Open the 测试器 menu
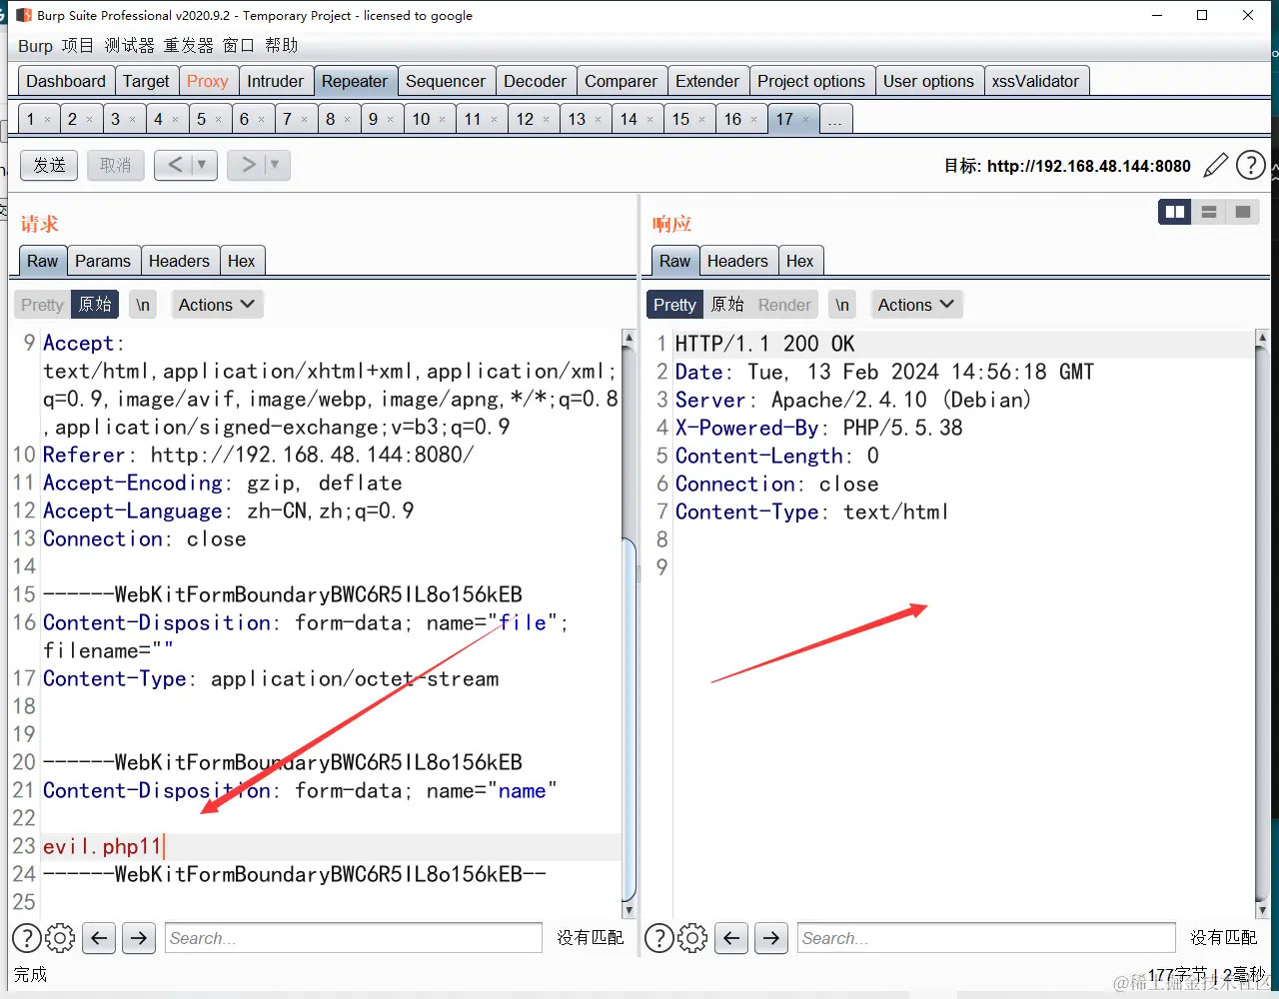 (x=129, y=46)
